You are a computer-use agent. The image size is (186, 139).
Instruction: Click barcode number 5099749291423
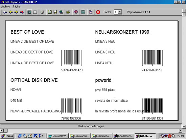(72, 70)
